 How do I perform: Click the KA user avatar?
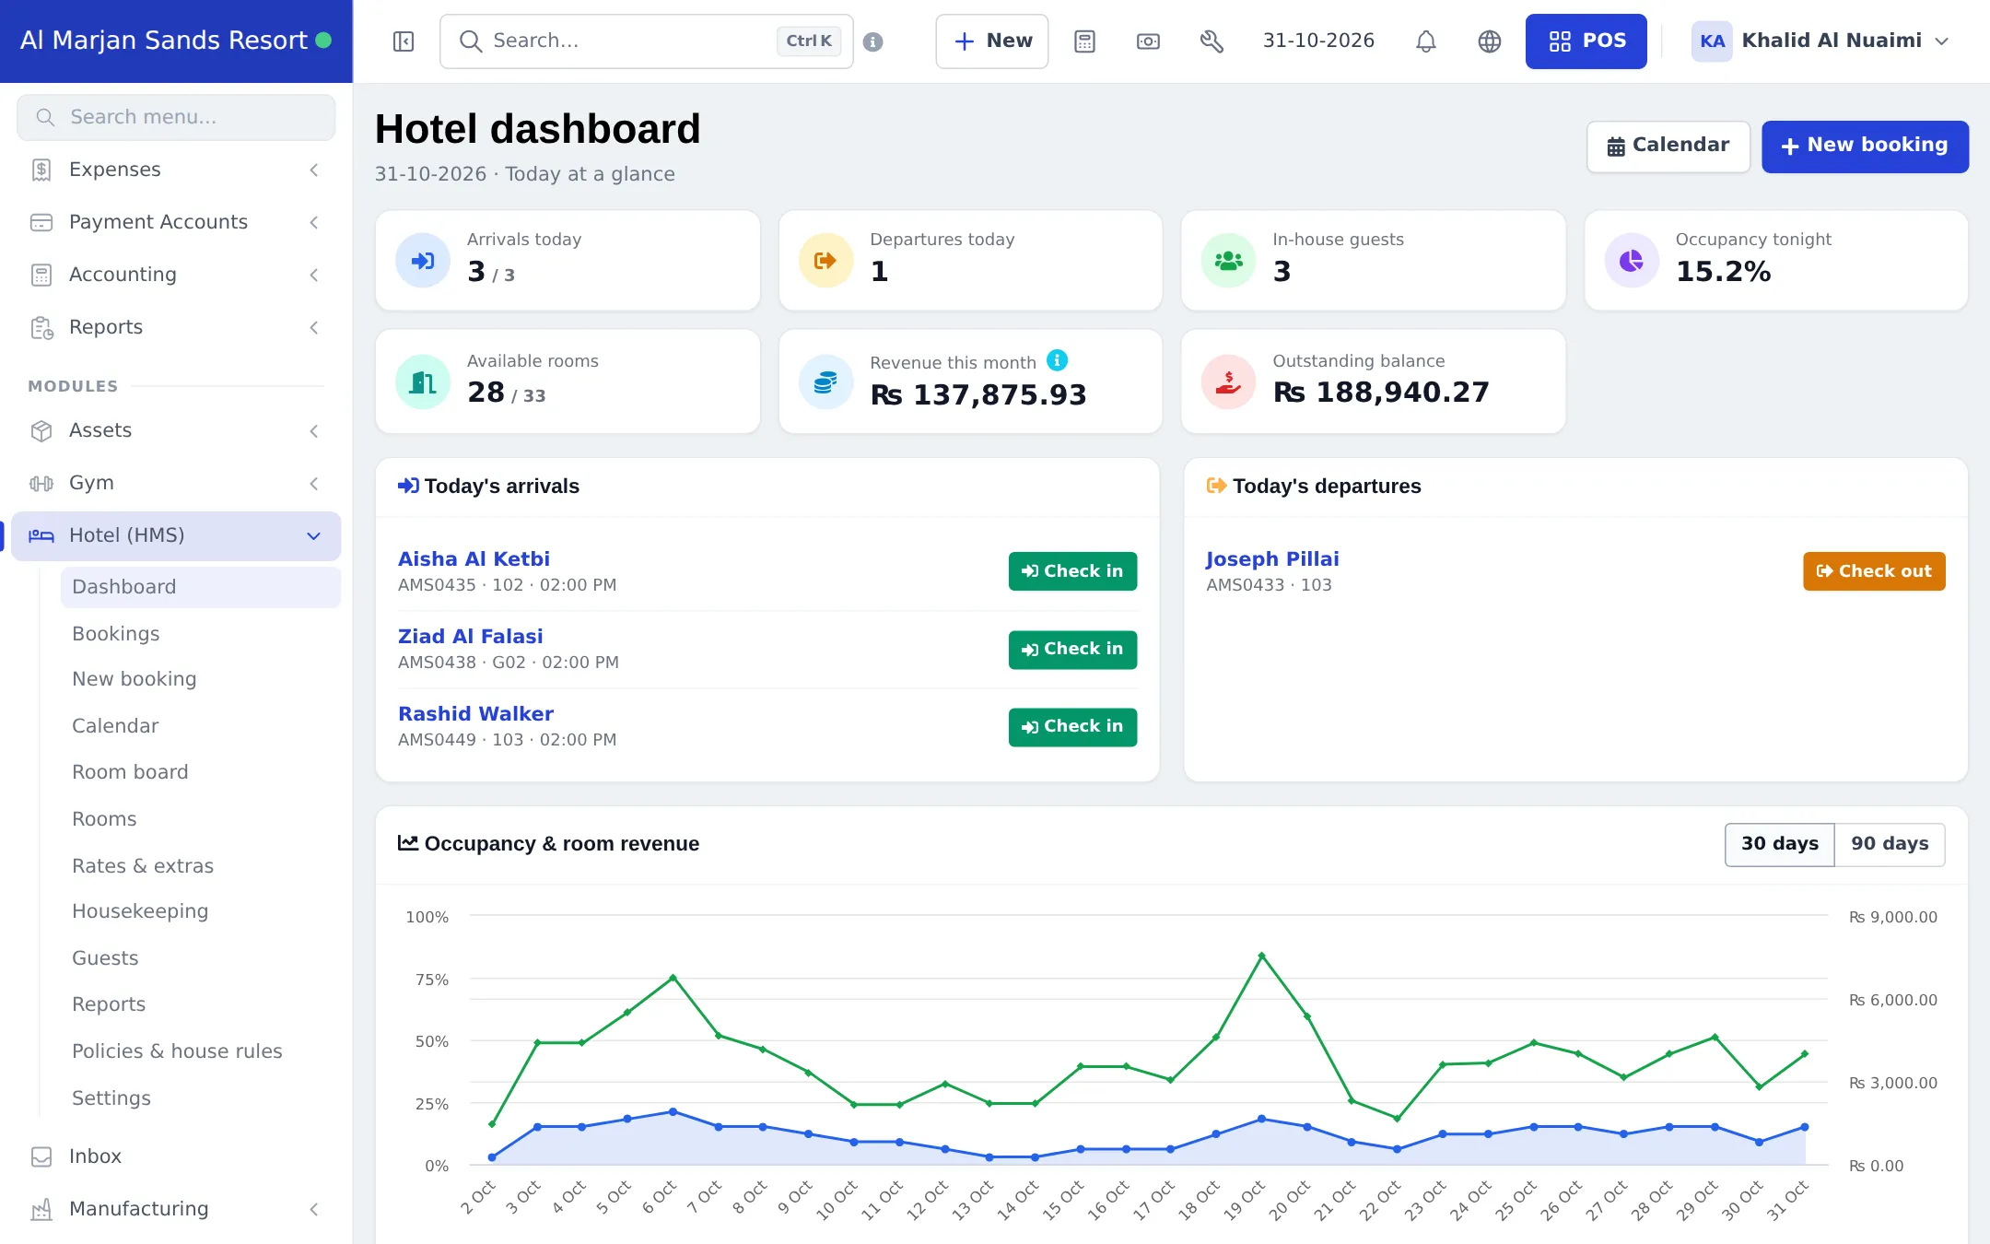(x=1712, y=41)
